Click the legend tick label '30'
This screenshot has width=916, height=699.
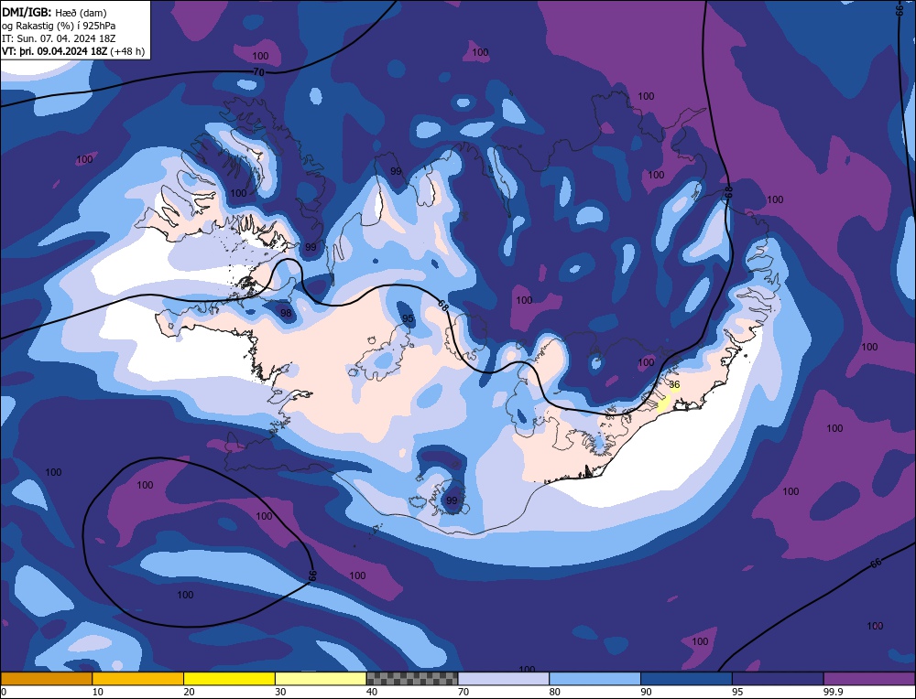(280, 692)
